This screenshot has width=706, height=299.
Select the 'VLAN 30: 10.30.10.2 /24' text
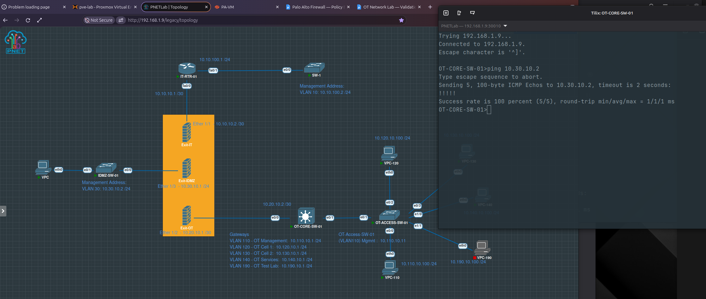coord(106,189)
